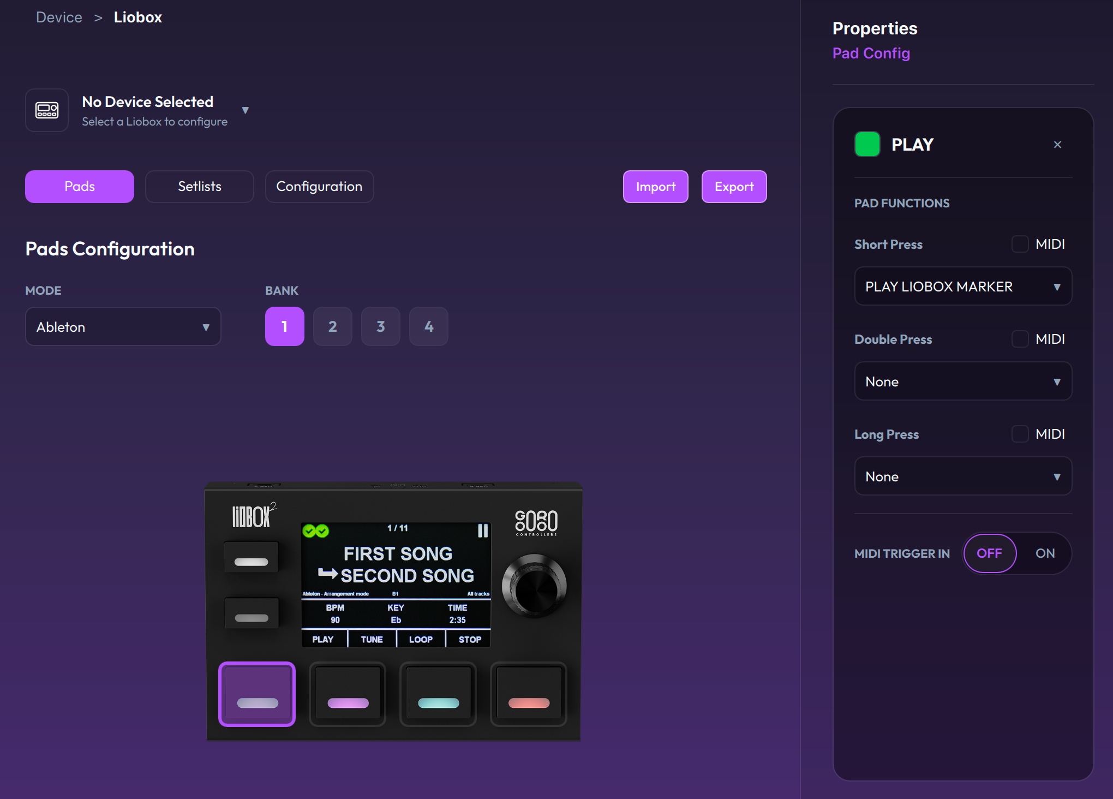Close the PLAY pad config panel
The image size is (1113, 799).
point(1057,145)
